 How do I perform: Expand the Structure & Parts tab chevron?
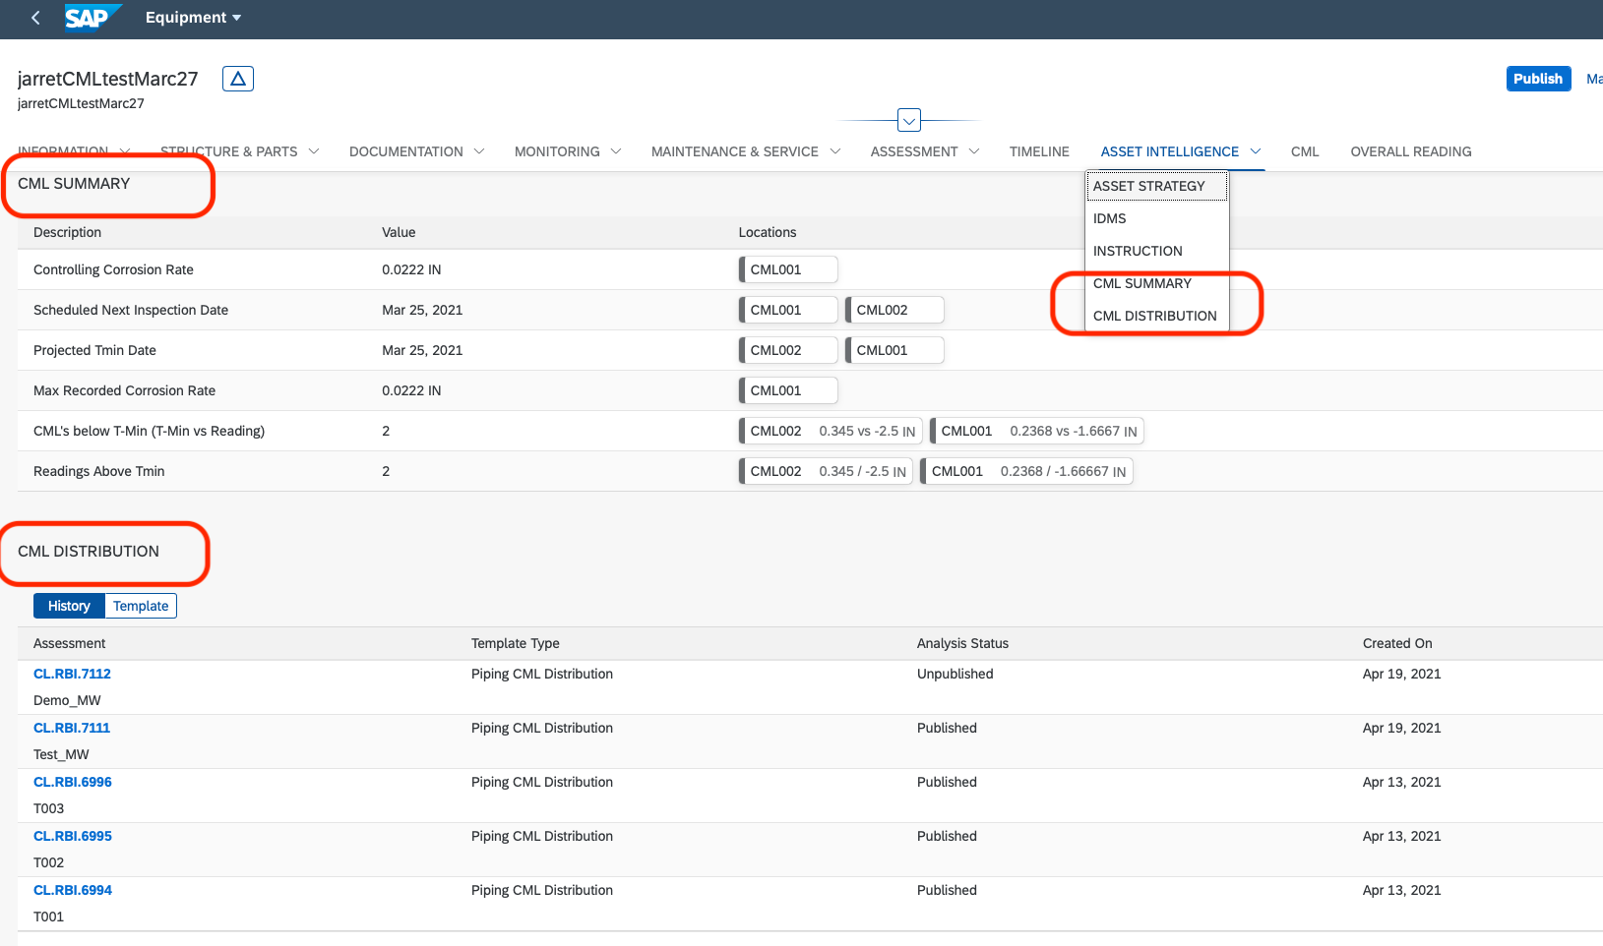(x=314, y=151)
